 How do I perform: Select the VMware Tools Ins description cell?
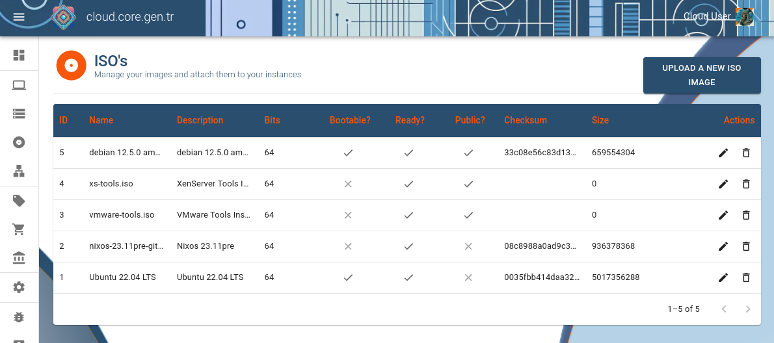coord(213,215)
